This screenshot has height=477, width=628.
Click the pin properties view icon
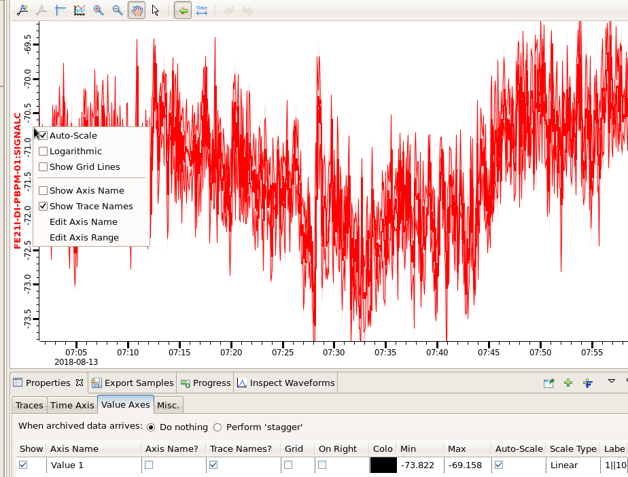(x=548, y=383)
